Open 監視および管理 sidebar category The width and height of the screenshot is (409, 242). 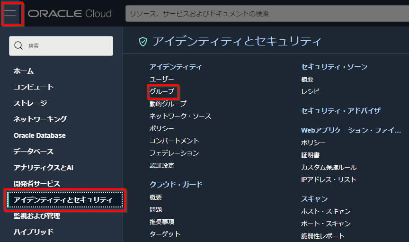click(37, 216)
